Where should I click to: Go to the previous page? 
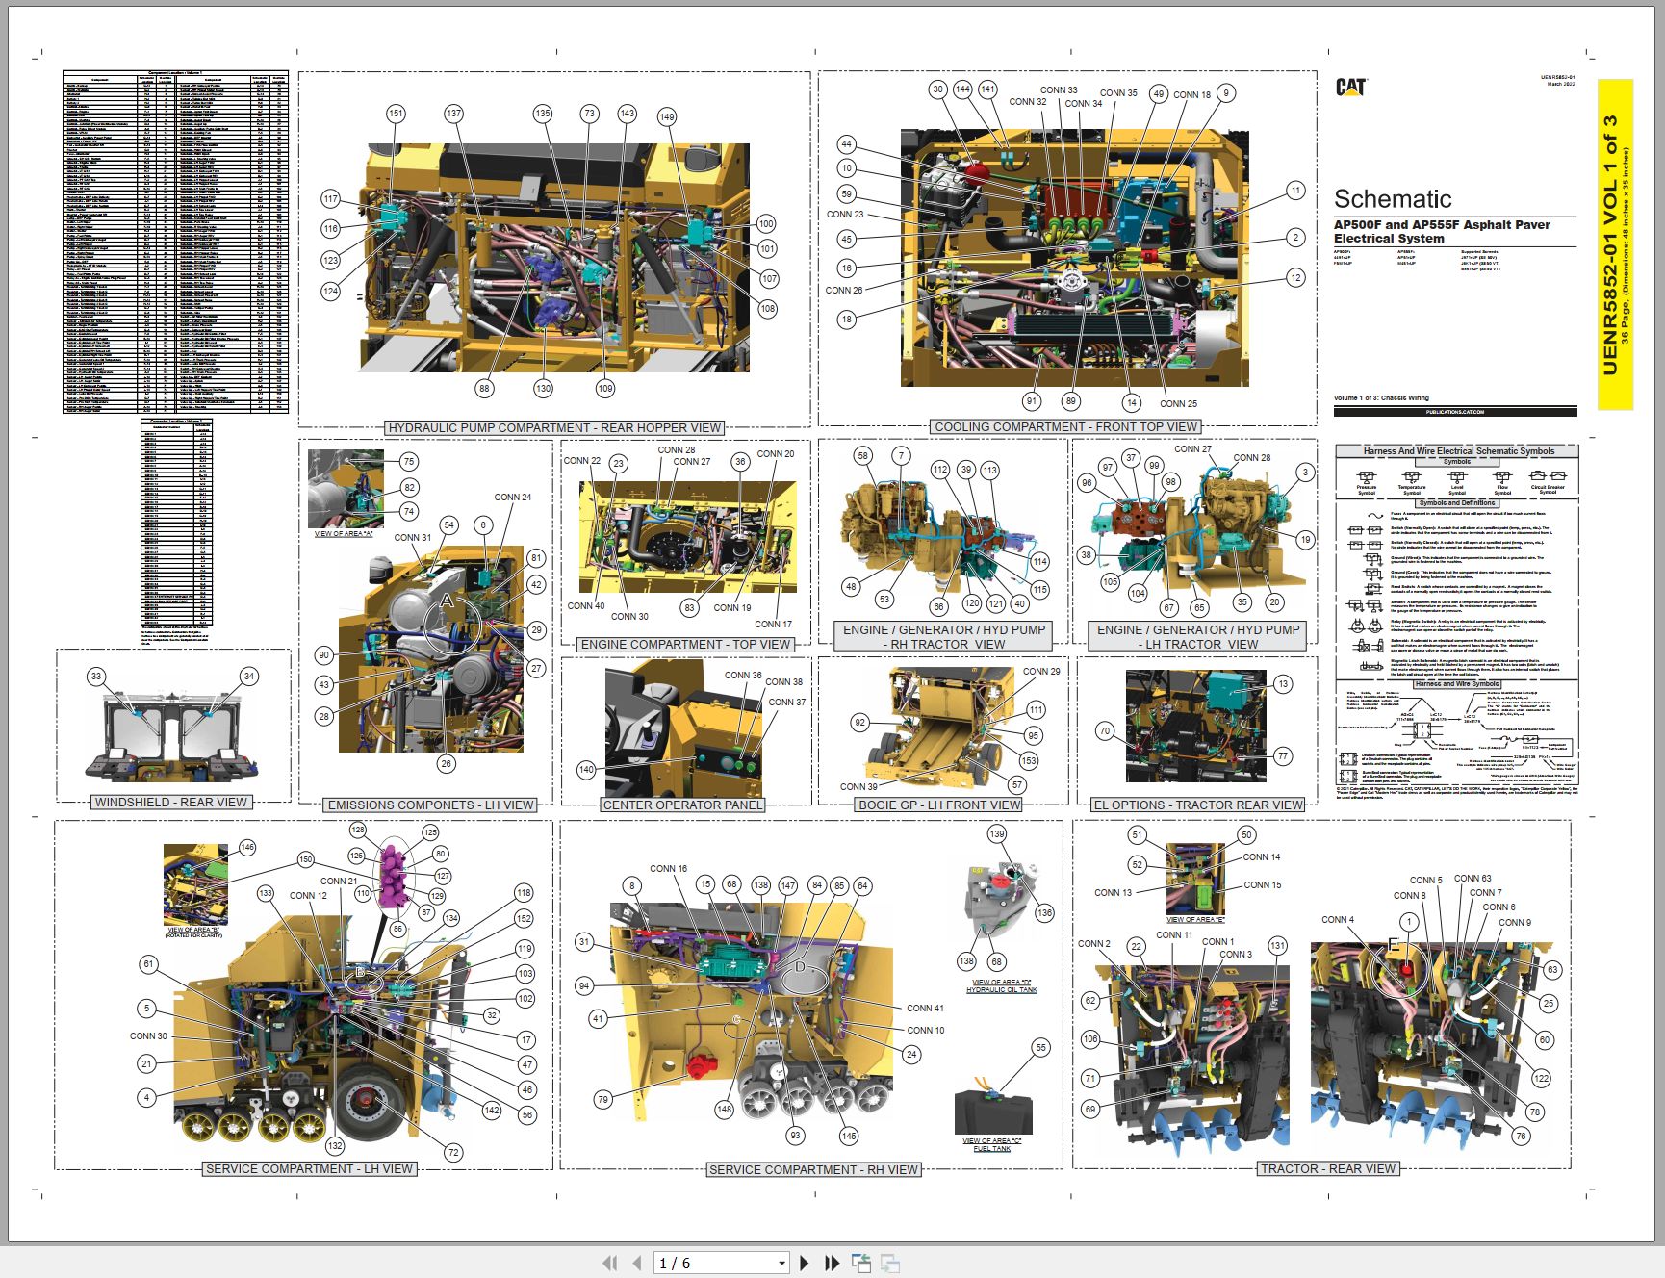[x=637, y=1263]
